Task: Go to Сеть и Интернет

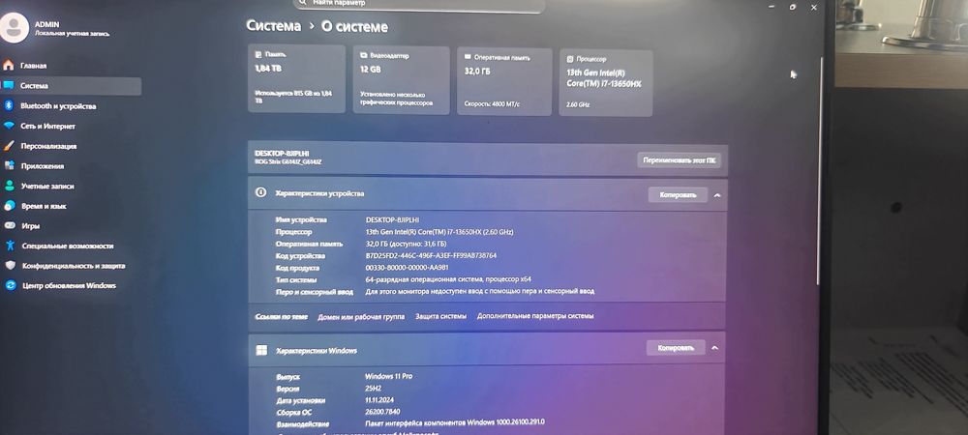Action: 47,127
